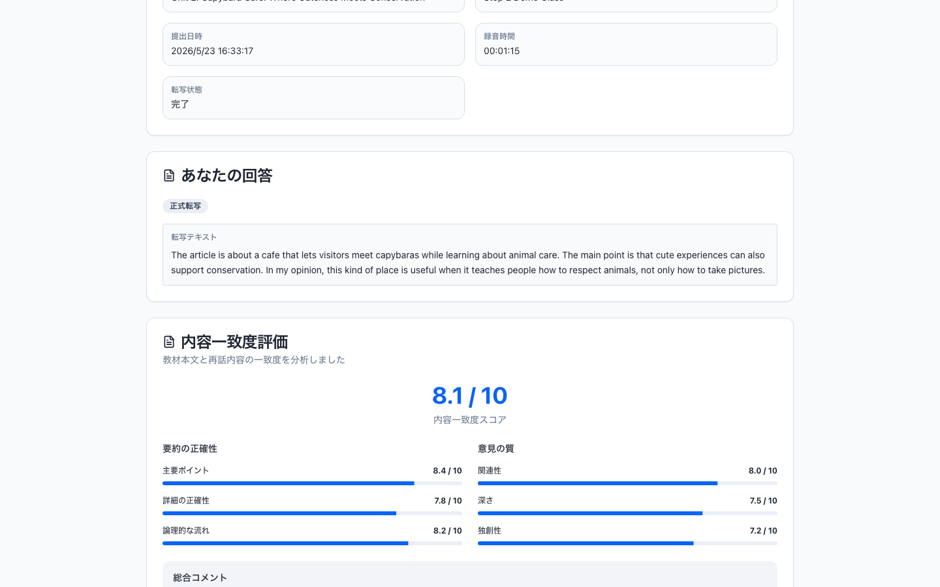Click the 7.8 / 10 score value
940x587 pixels.
(448, 501)
